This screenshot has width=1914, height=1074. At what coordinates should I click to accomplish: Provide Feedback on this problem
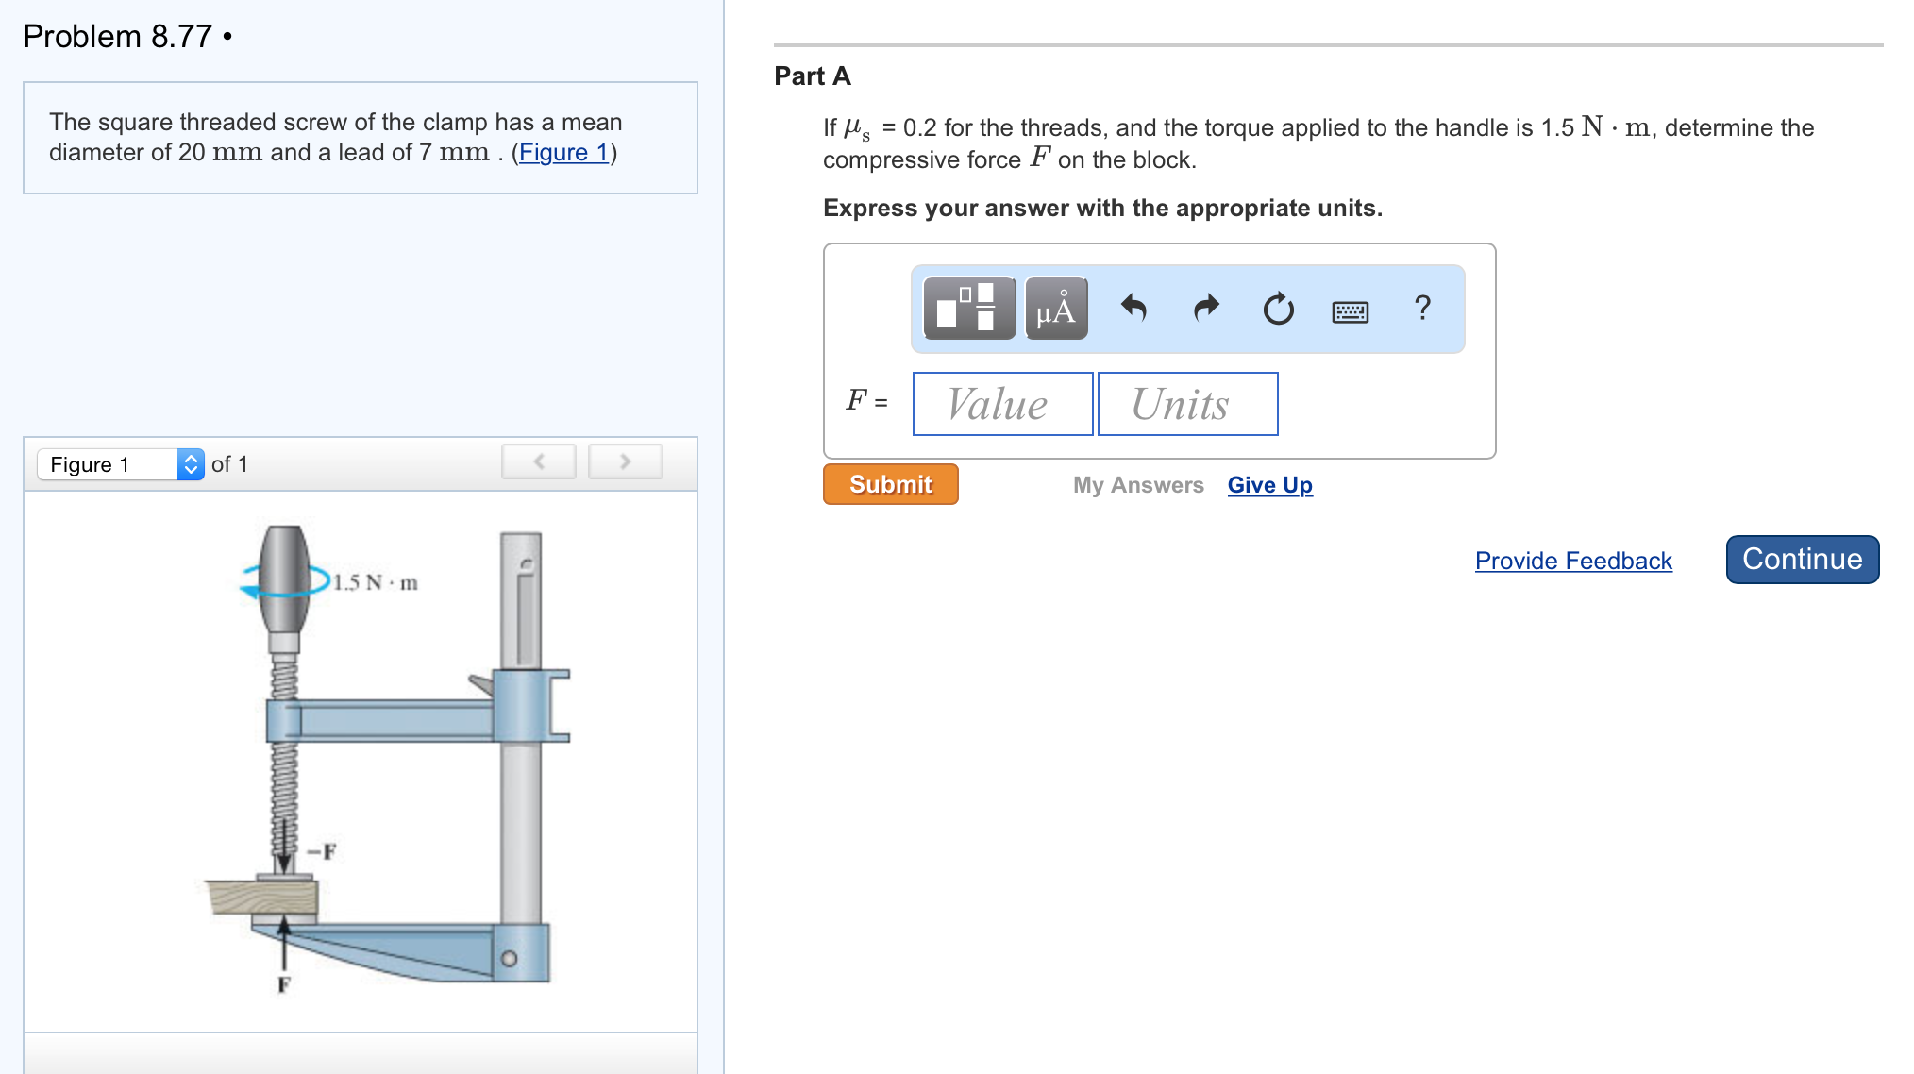(x=1571, y=561)
